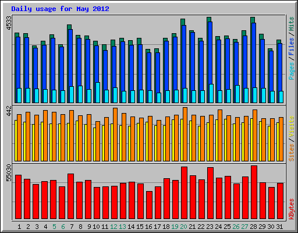Click the orange bar for day 31
The height and width of the screenshot is (233, 298).
281,139
